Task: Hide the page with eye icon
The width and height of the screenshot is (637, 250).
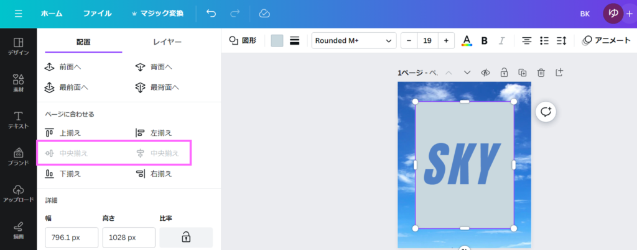Action: click(485, 73)
